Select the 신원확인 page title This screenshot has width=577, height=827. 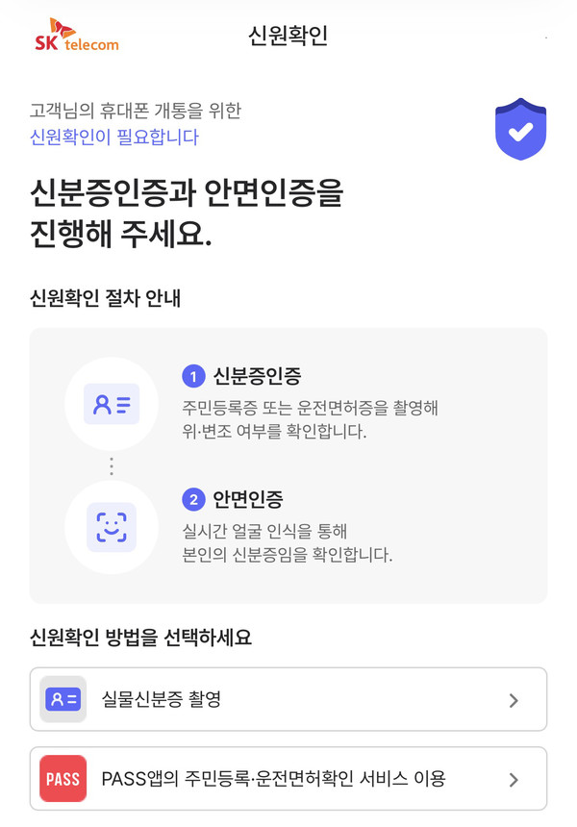(288, 37)
